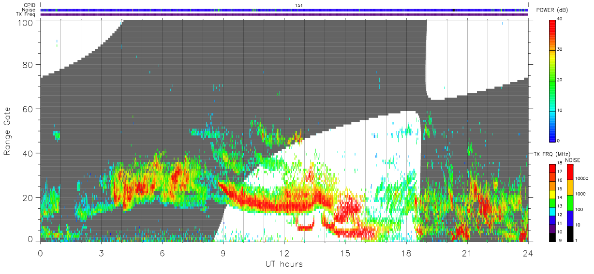Viewport: 594px width, 274px height.
Task: Click the '30' tick on POWER scale
Action: click(561, 50)
